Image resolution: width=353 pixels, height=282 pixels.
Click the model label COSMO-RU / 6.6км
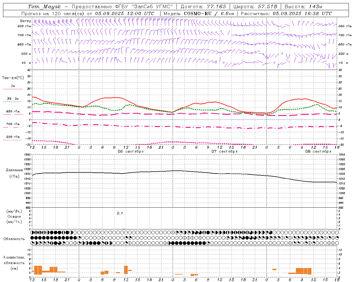(x=209, y=13)
